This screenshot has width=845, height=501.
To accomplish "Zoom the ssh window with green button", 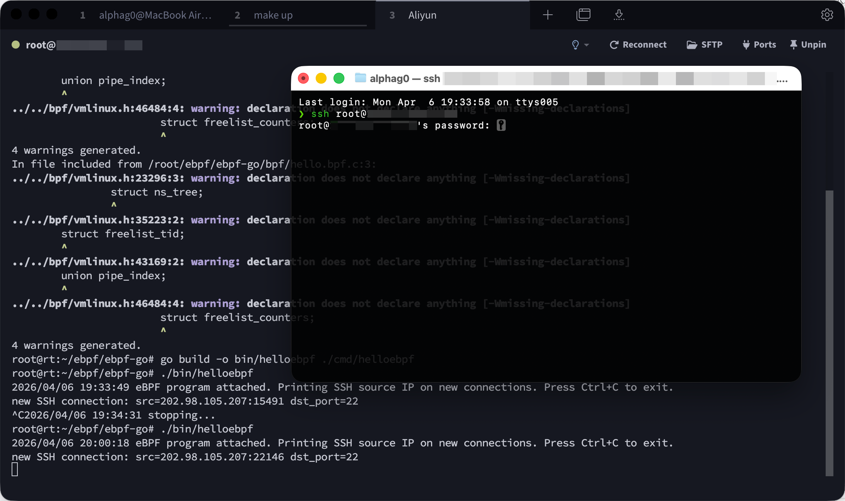I will (339, 78).
